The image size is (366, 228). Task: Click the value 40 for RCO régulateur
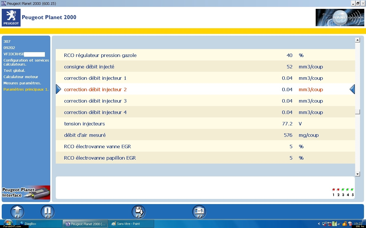pyautogui.click(x=289, y=55)
